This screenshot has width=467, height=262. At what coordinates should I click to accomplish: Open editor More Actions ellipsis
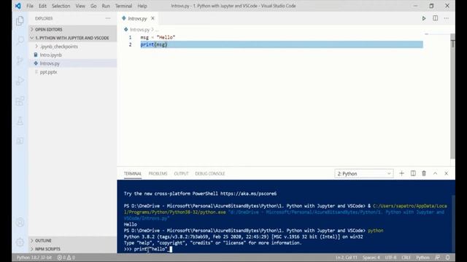point(446,18)
